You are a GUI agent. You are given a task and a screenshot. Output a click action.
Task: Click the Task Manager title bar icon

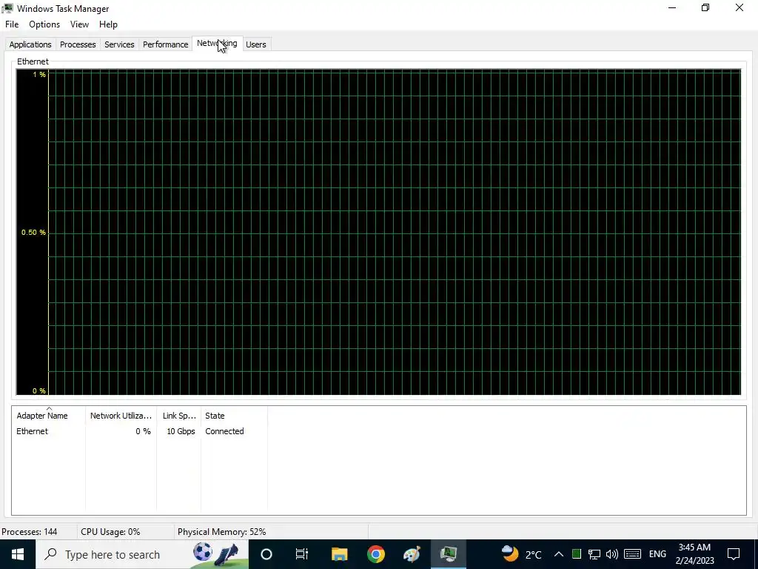tap(7, 8)
